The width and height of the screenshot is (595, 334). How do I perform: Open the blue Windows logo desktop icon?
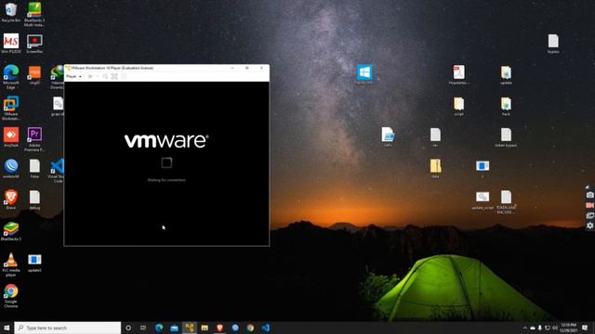point(364,74)
